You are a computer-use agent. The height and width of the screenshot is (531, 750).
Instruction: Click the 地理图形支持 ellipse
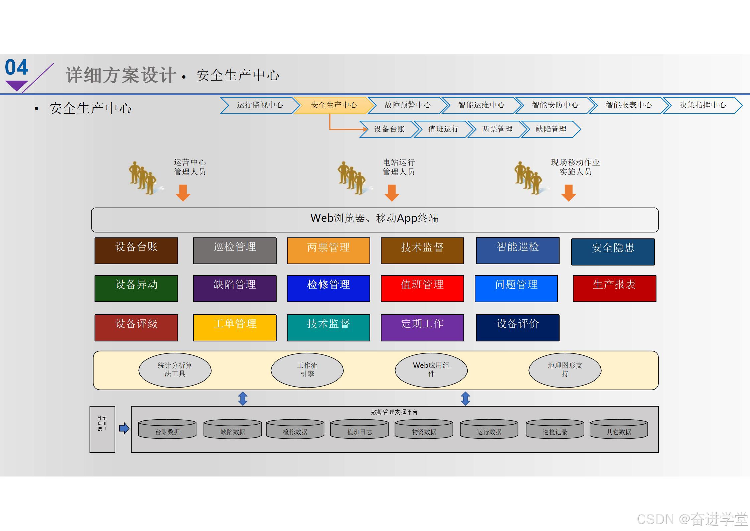[x=565, y=370]
